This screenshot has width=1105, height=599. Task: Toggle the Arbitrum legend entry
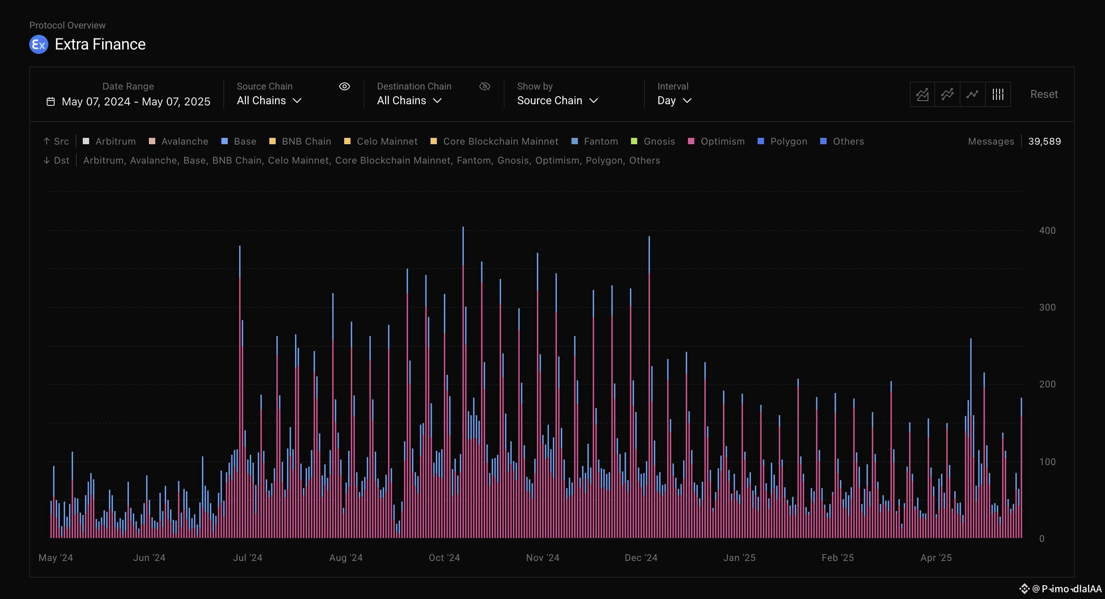(x=109, y=141)
